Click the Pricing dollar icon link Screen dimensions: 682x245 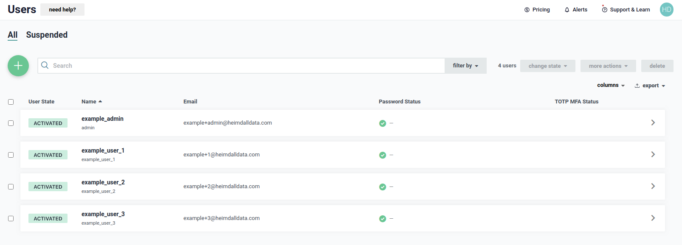(537, 10)
